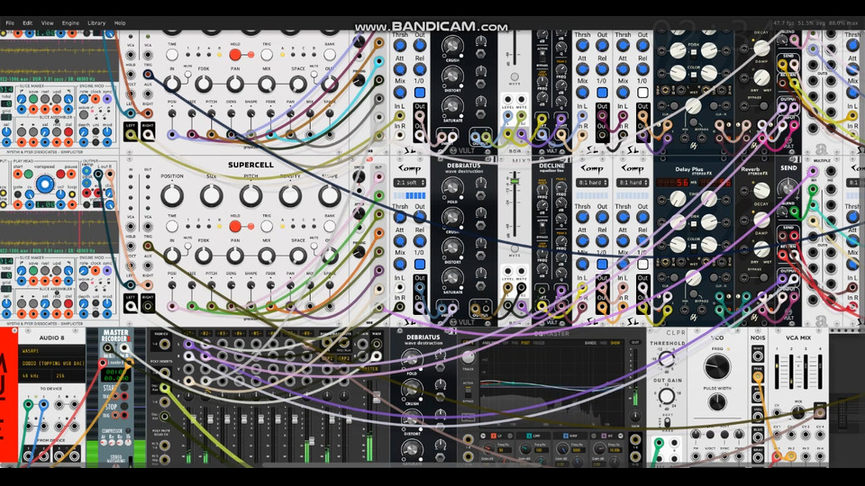Click the main output fader on the mixer
The width and height of the screenshot is (865, 486).
tap(377, 397)
